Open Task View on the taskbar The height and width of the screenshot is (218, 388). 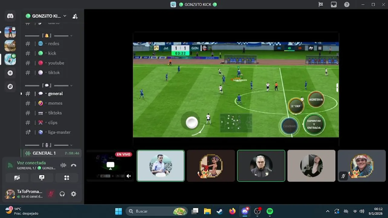(x=195, y=211)
